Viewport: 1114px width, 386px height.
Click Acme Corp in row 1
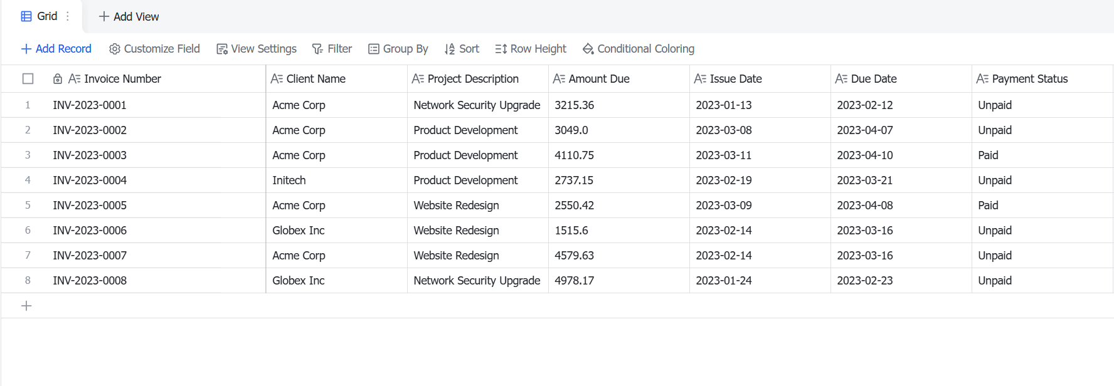337,105
